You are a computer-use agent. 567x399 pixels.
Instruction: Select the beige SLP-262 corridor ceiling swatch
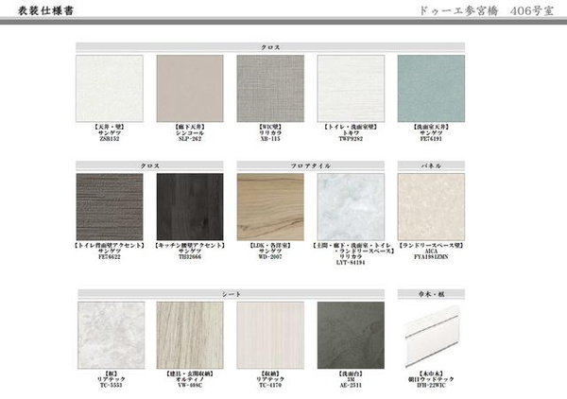(x=190, y=88)
